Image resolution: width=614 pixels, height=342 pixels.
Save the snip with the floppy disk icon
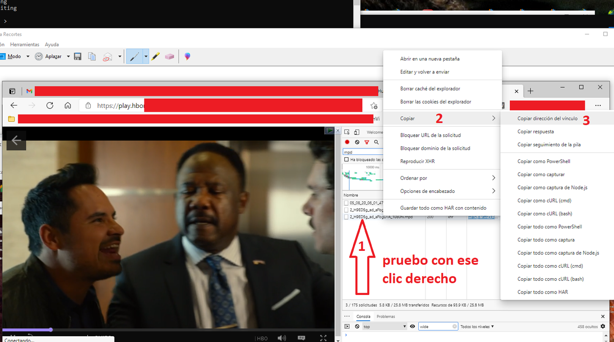[78, 57]
